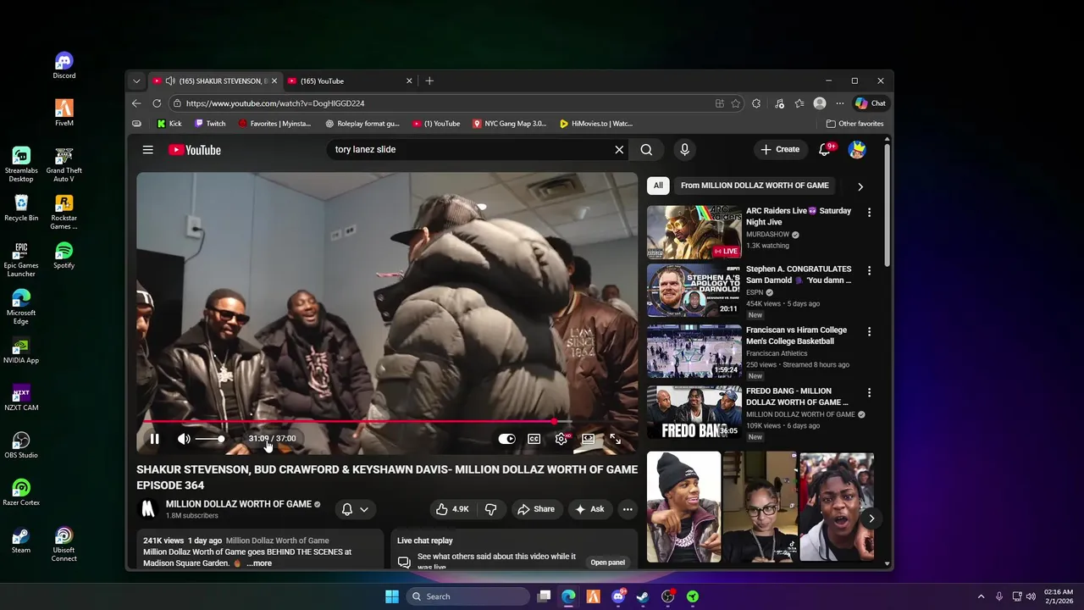Screen dimensions: 1084x610
Task: Open options for FREDO BANG video
Action: (x=869, y=393)
